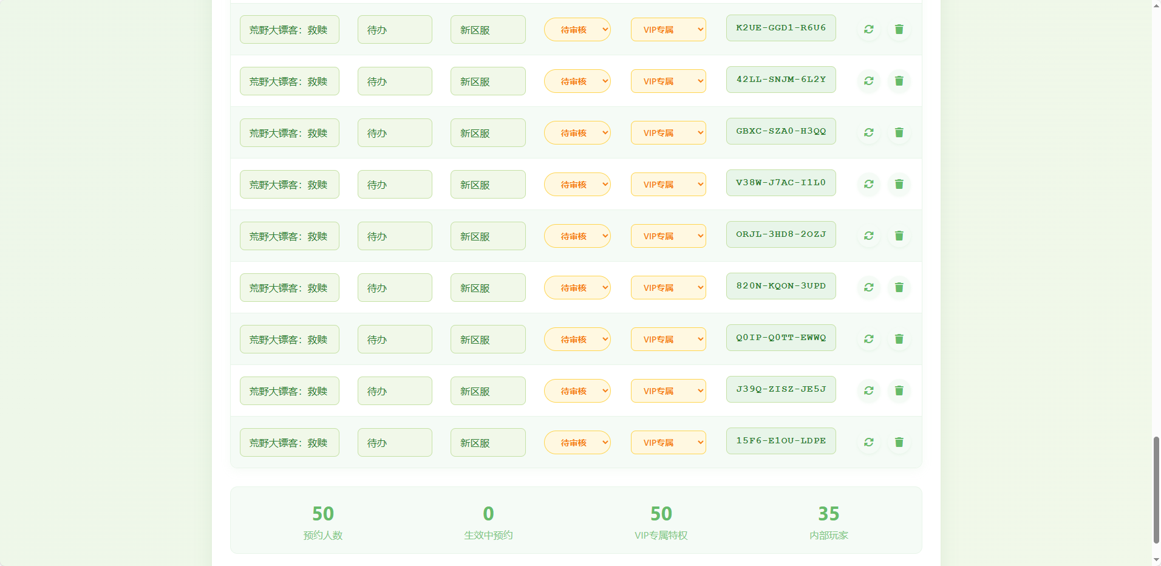Delete the row with code 15F6-E1OU-LDPE
This screenshot has width=1161, height=566.
899,442
